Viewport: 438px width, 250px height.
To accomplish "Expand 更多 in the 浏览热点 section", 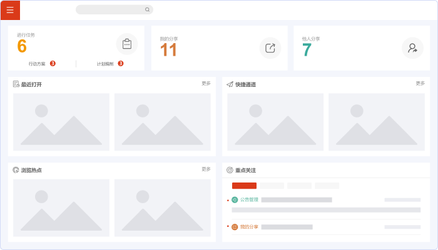I will coord(206,169).
